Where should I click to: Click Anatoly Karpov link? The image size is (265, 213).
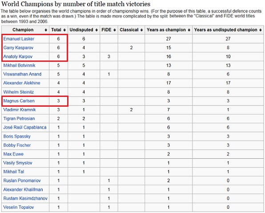(18, 56)
